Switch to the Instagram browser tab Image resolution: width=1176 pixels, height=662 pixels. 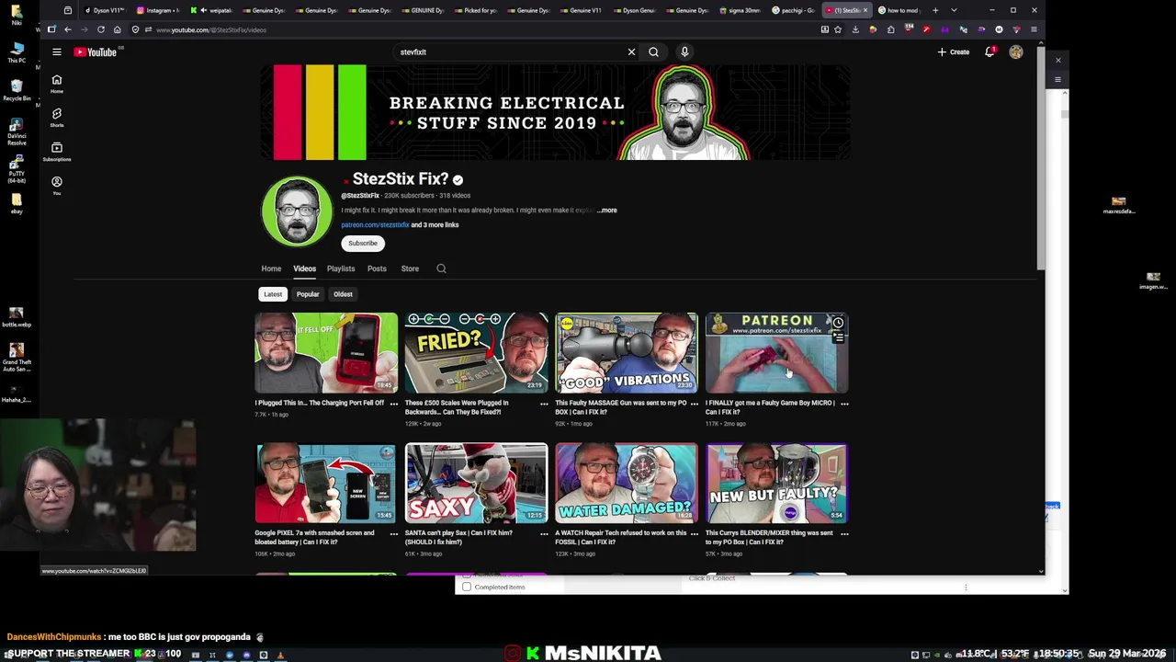click(158, 10)
